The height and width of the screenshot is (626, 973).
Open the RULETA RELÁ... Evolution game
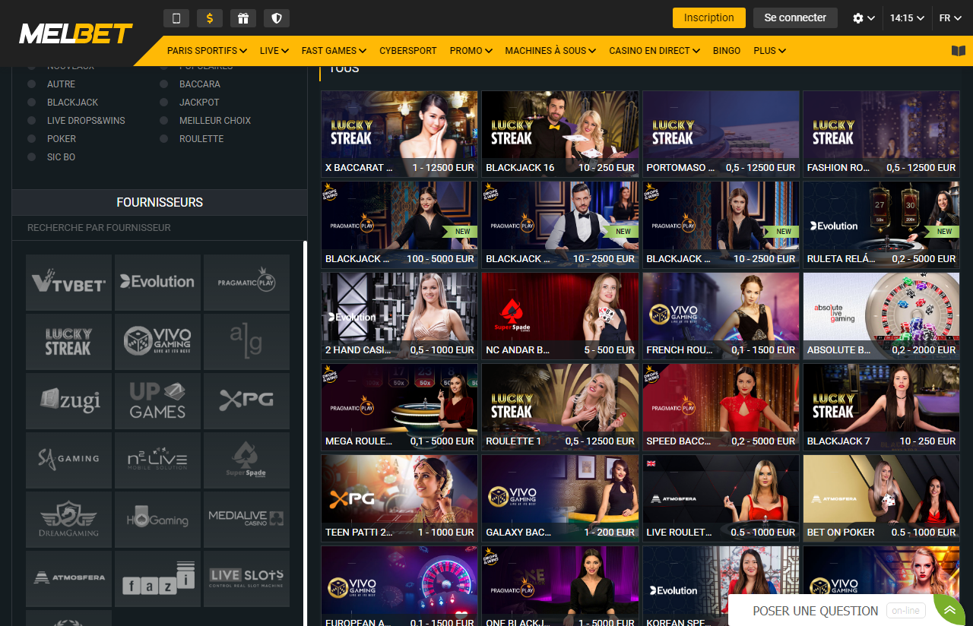(881, 226)
